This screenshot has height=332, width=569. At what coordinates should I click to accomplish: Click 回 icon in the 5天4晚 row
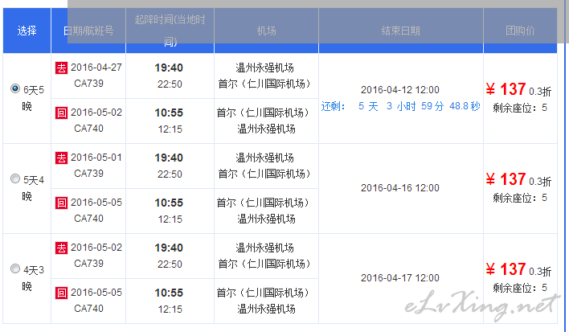[61, 203]
